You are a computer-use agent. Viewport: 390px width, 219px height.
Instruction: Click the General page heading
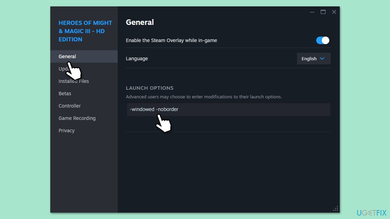140,22
